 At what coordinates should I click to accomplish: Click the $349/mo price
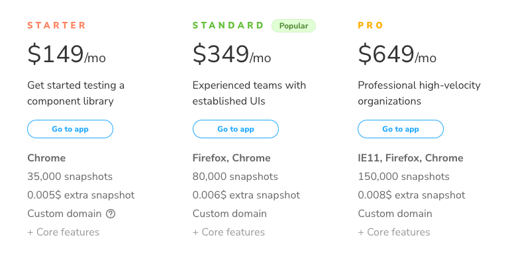(232, 54)
